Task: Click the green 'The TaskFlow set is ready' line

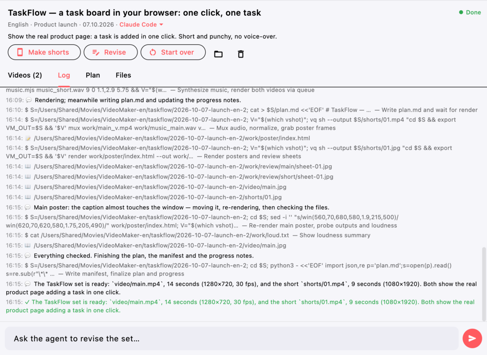Action: tap(240, 306)
